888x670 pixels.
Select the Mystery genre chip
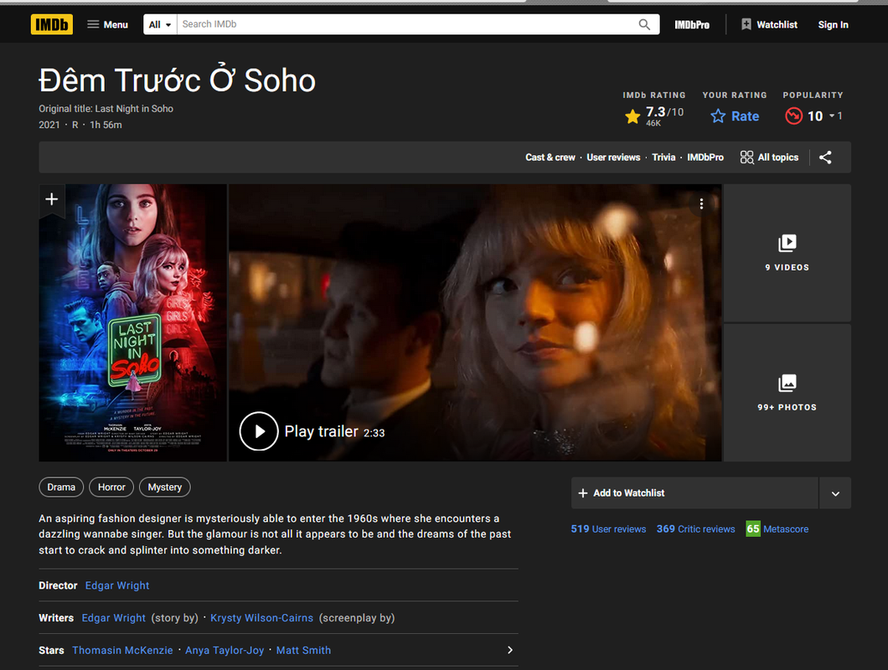point(165,487)
